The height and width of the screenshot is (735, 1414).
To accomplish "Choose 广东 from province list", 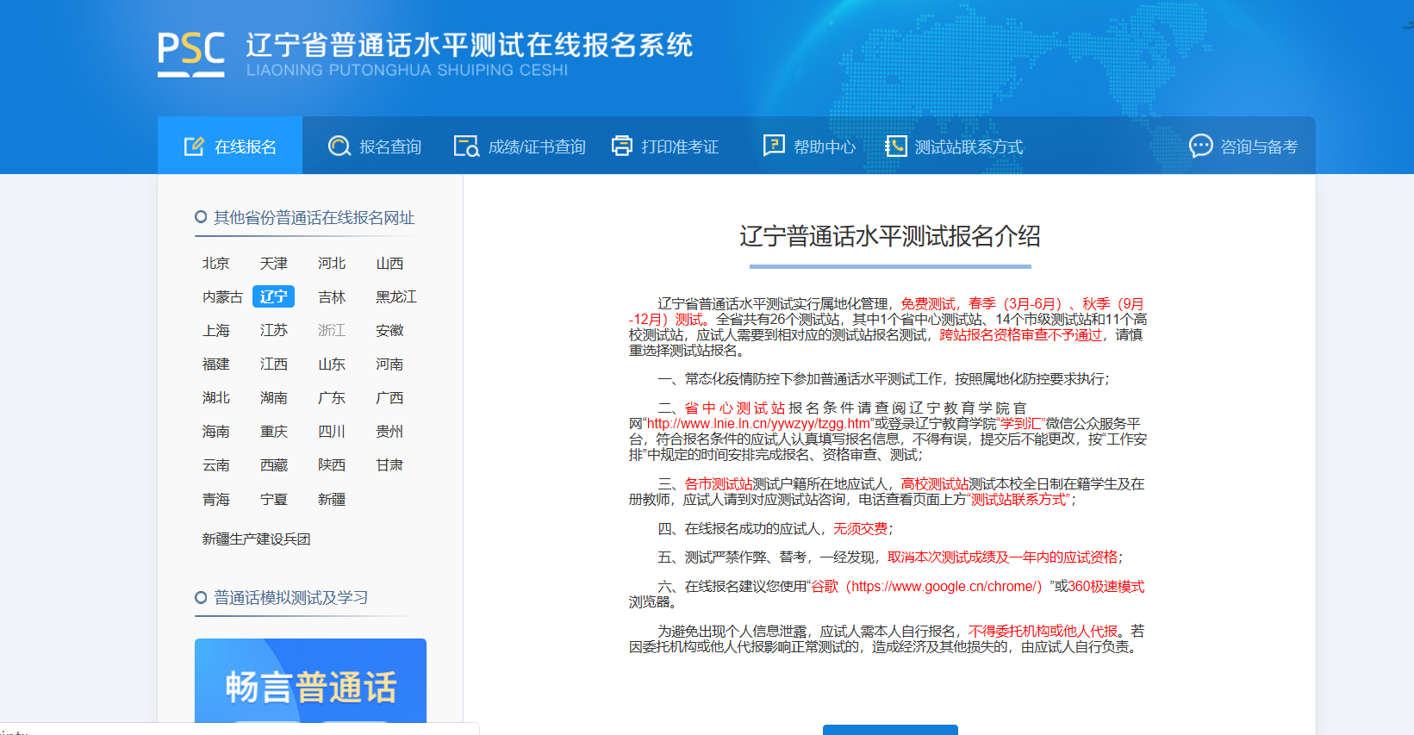I will 332,398.
